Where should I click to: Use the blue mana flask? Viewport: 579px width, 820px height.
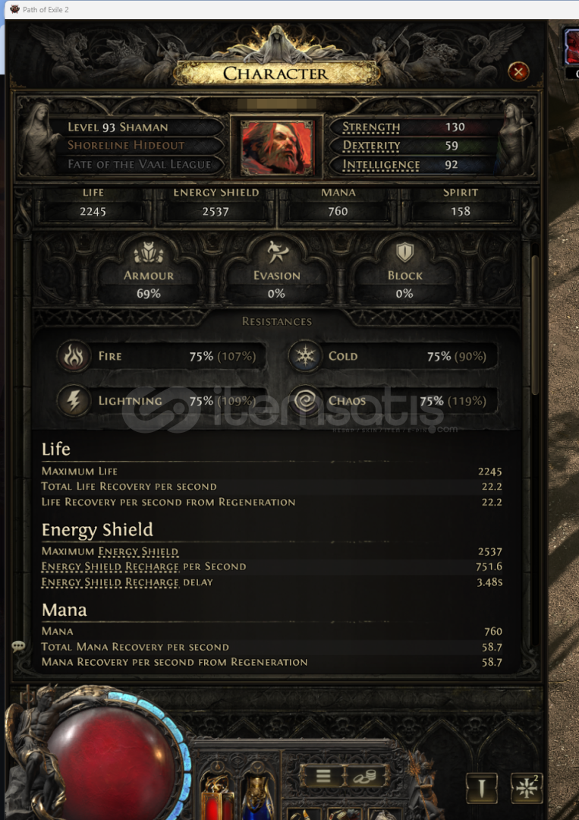pos(257,797)
